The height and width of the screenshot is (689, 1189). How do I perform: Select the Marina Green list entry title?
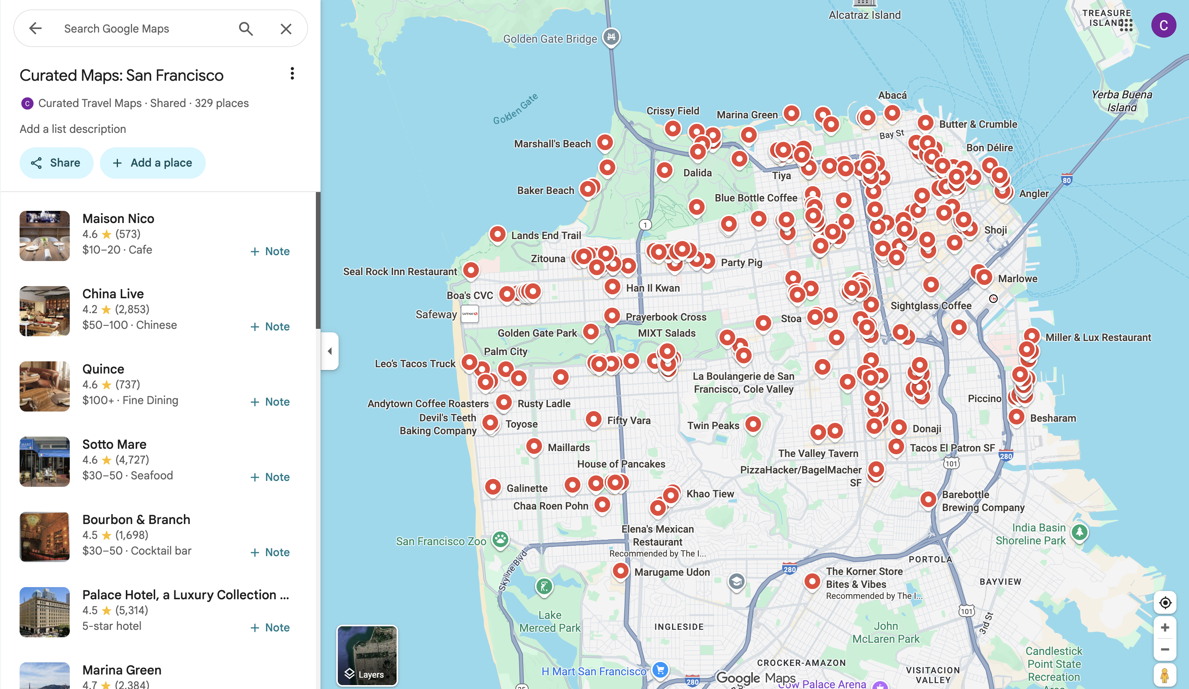click(x=122, y=670)
